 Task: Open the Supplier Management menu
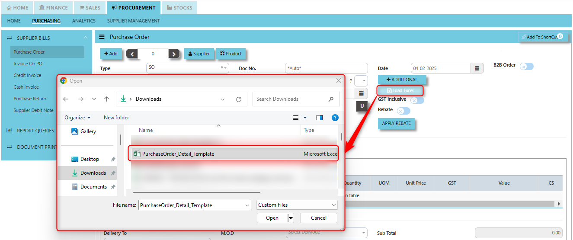[x=133, y=21]
